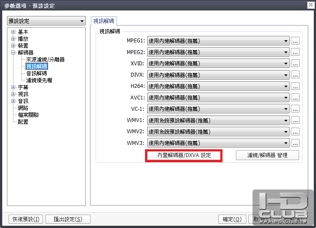Open 濾鏡/解碼器 管理
This screenshot has width=316, height=228.
tap(268, 155)
